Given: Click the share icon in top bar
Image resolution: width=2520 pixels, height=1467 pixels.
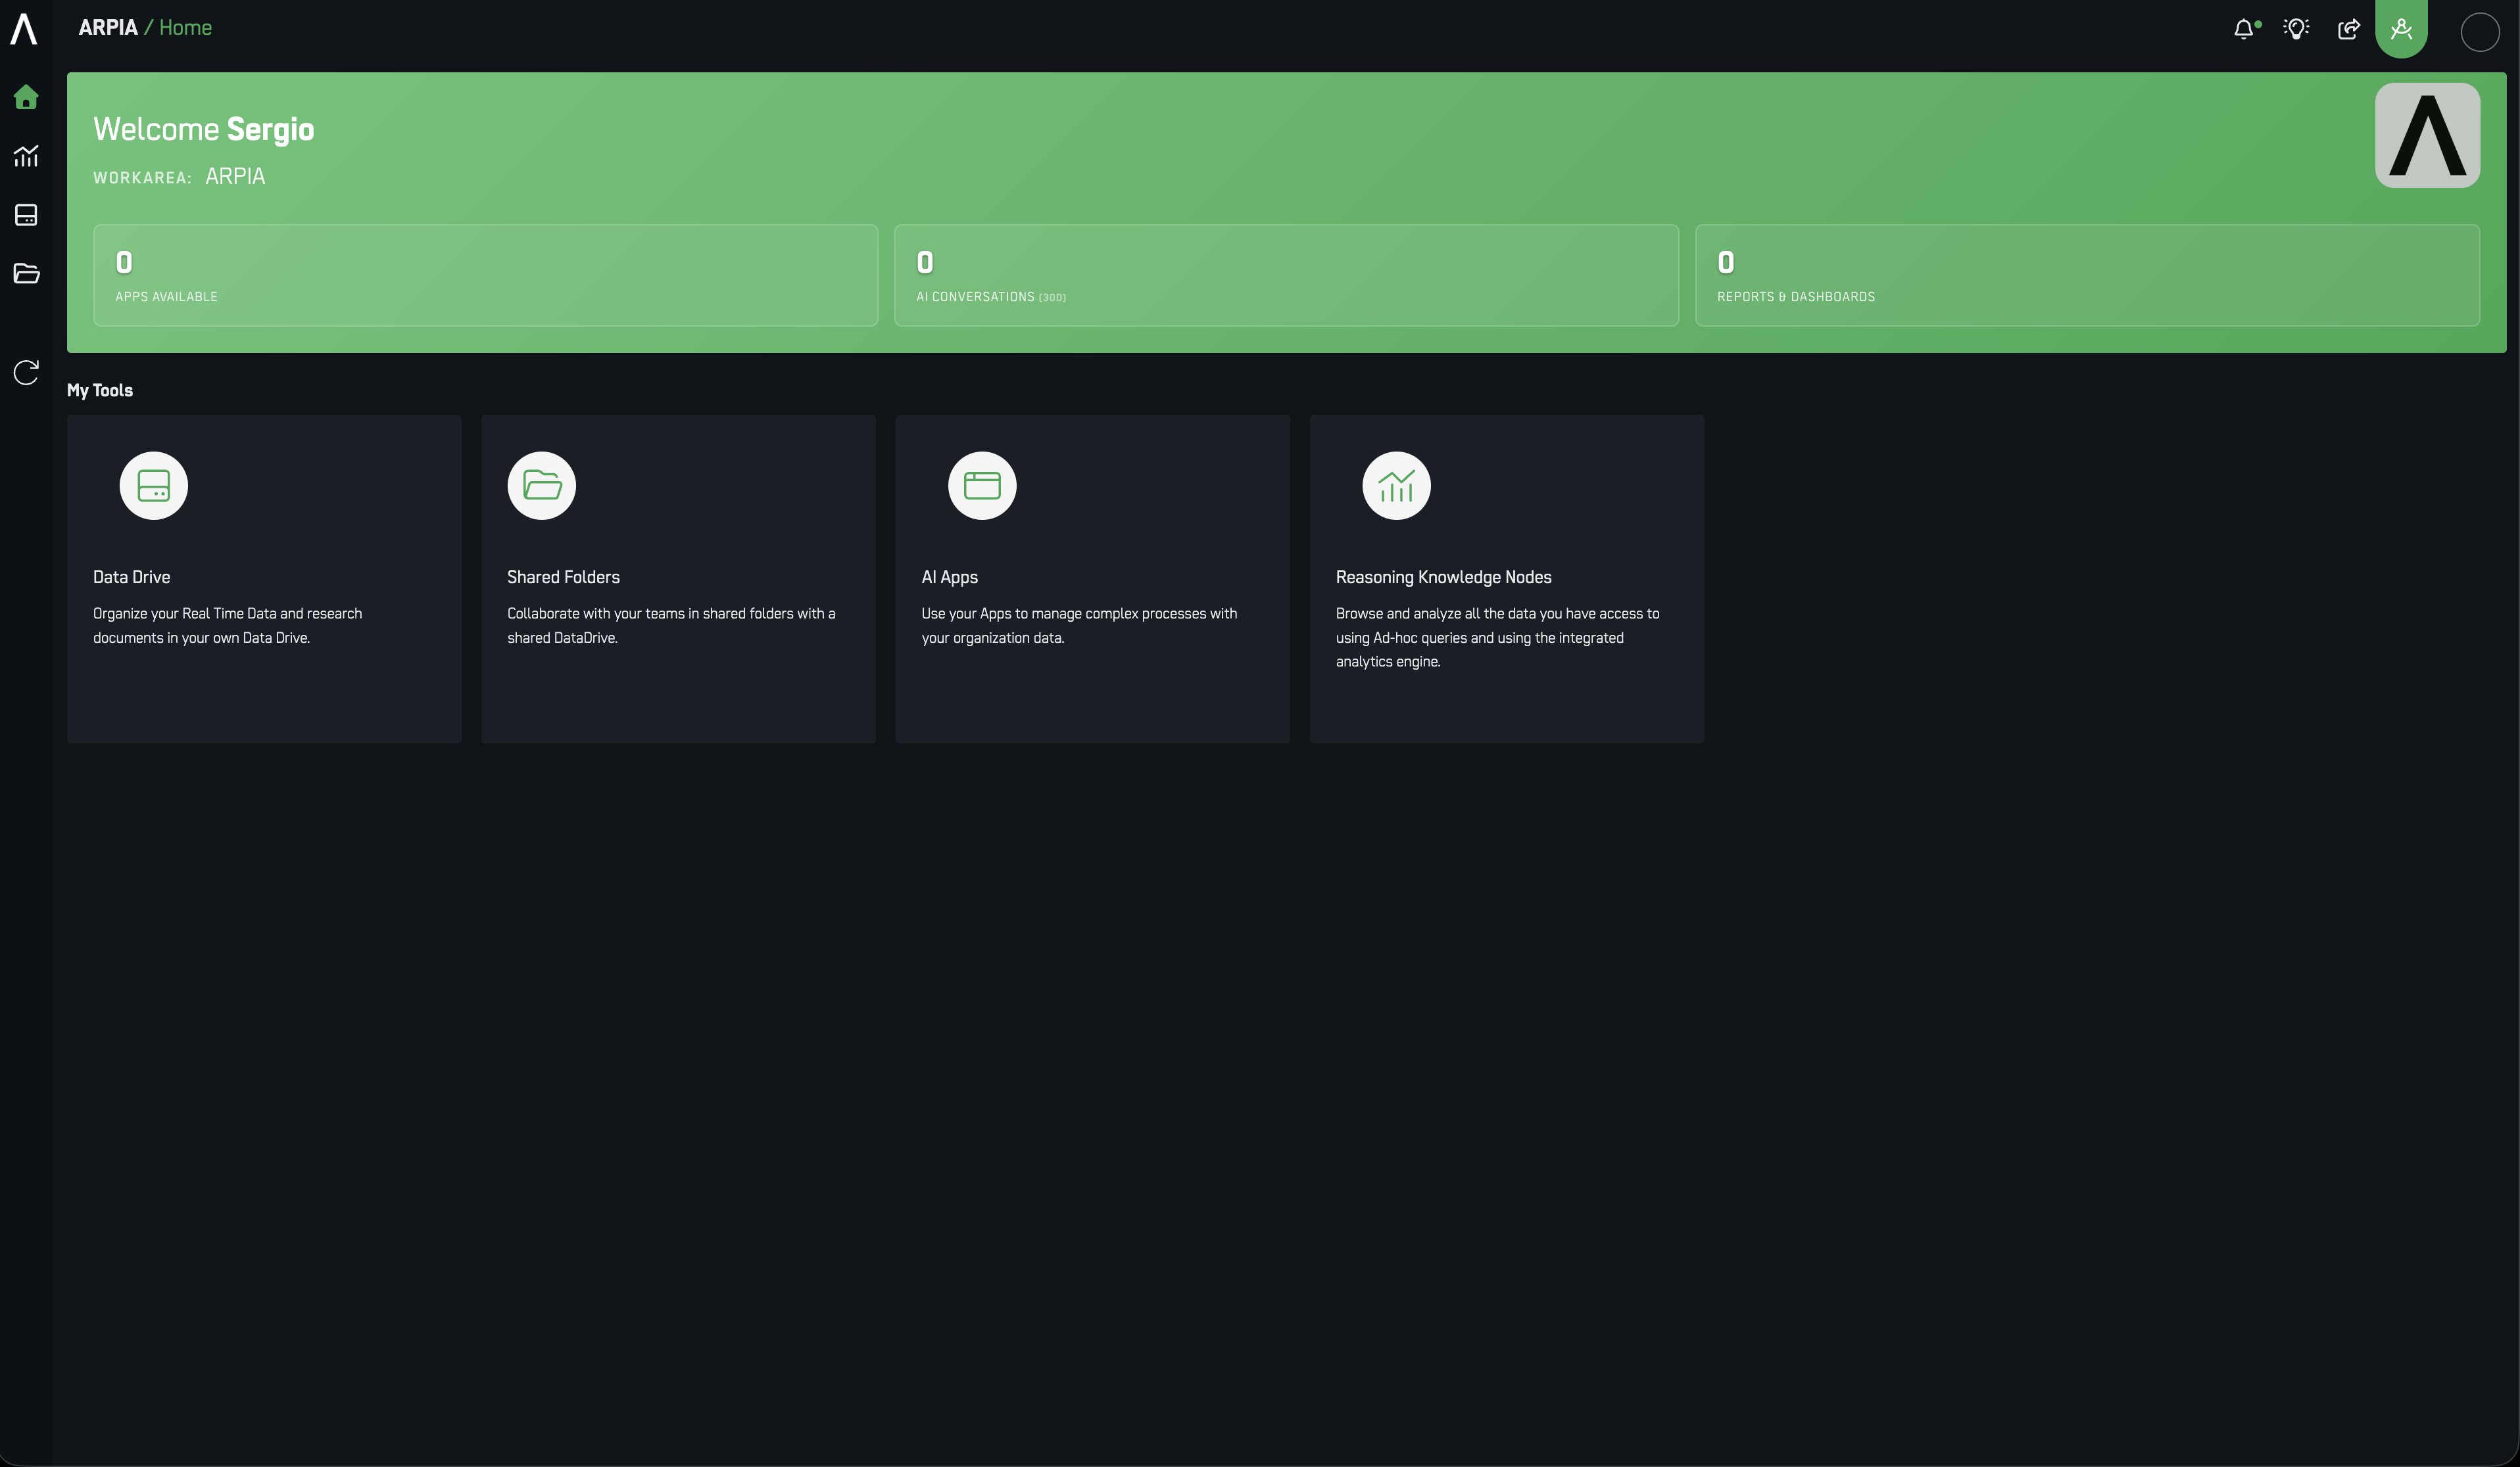Looking at the screenshot, I should [2349, 29].
